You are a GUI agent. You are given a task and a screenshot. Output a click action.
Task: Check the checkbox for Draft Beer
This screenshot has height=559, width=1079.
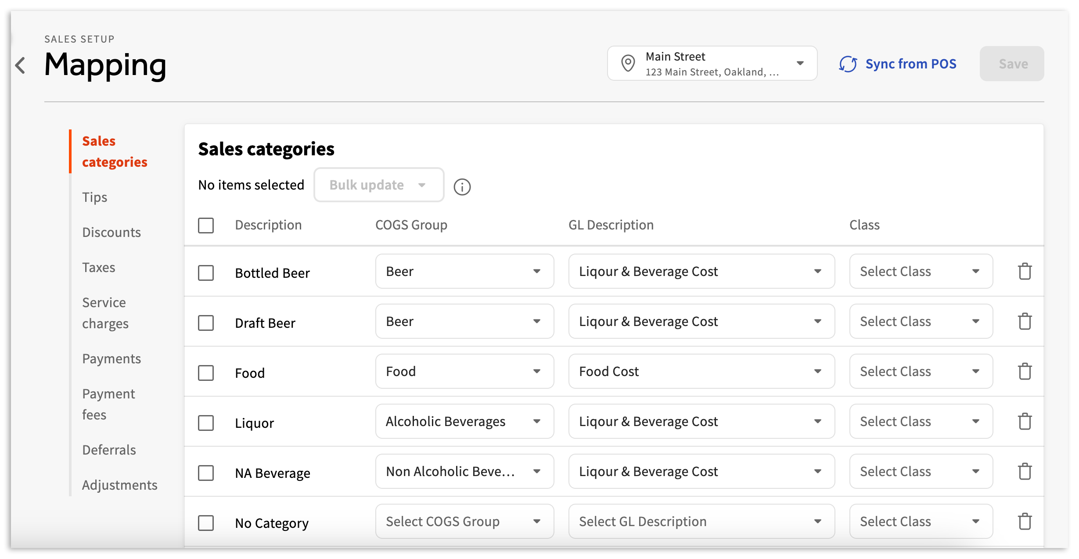coord(205,322)
